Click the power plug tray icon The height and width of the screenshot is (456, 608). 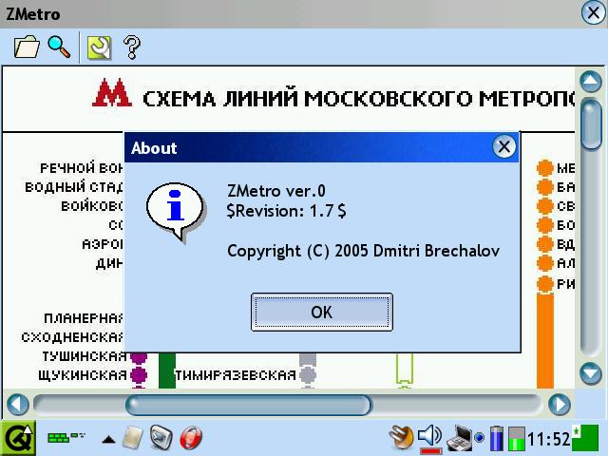click(402, 438)
